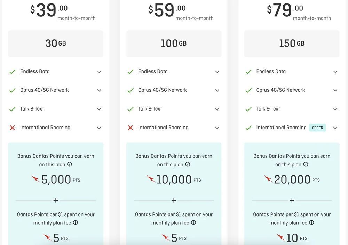Click red cross beside $39 plan International Roaming
The width and height of the screenshot is (348, 245).
tap(13, 128)
